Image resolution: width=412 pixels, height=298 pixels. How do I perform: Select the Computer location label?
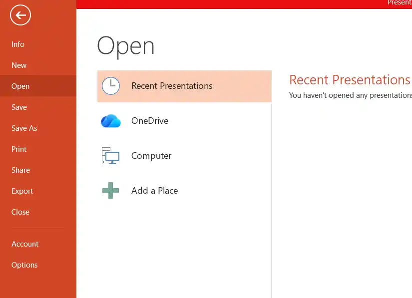(x=151, y=156)
